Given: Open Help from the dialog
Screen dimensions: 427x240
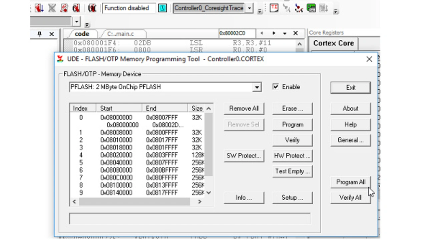Looking at the screenshot, I should [350, 124].
